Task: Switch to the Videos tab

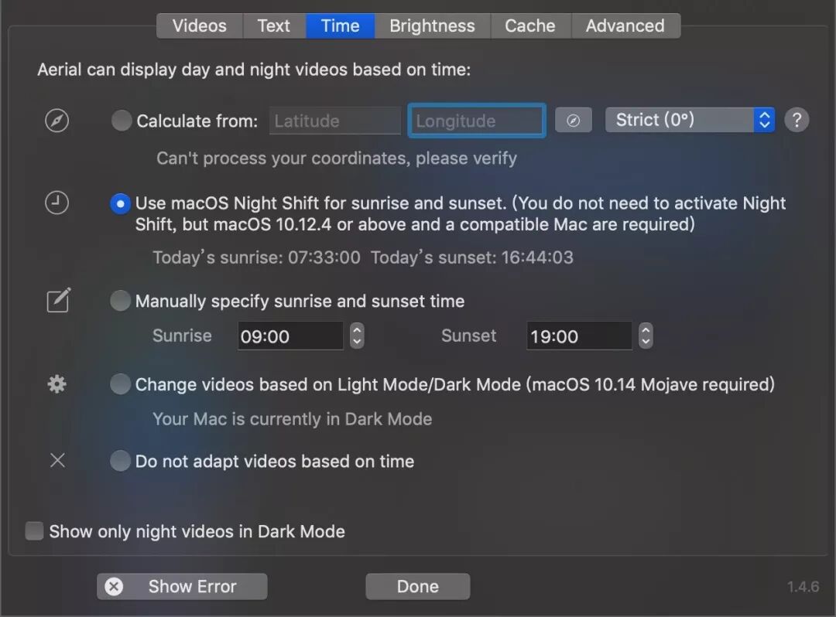Action: pyautogui.click(x=200, y=26)
